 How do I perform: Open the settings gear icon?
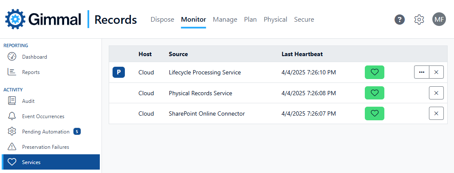tap(419, 20)
